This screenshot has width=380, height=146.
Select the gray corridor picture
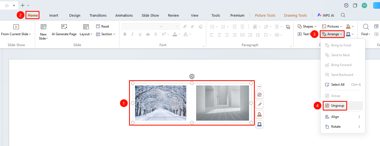[222, 103]
